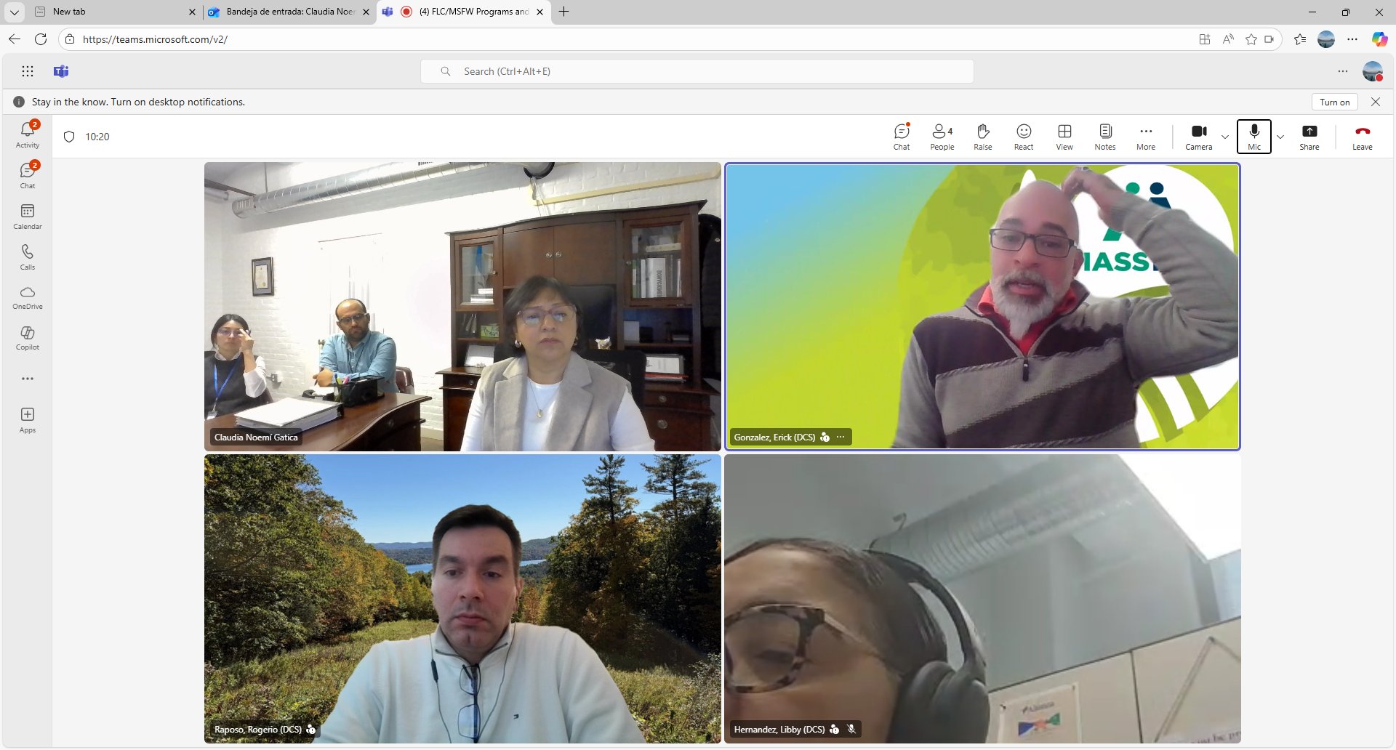
Task: Share your screen content
Action: 1309,136
